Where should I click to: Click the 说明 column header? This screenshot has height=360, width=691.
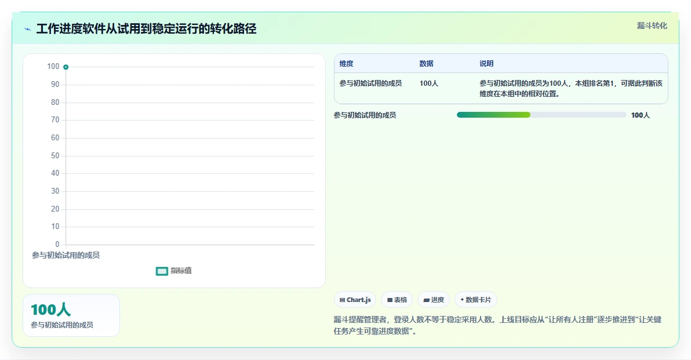pyautogui.click(x=486, y=63)
